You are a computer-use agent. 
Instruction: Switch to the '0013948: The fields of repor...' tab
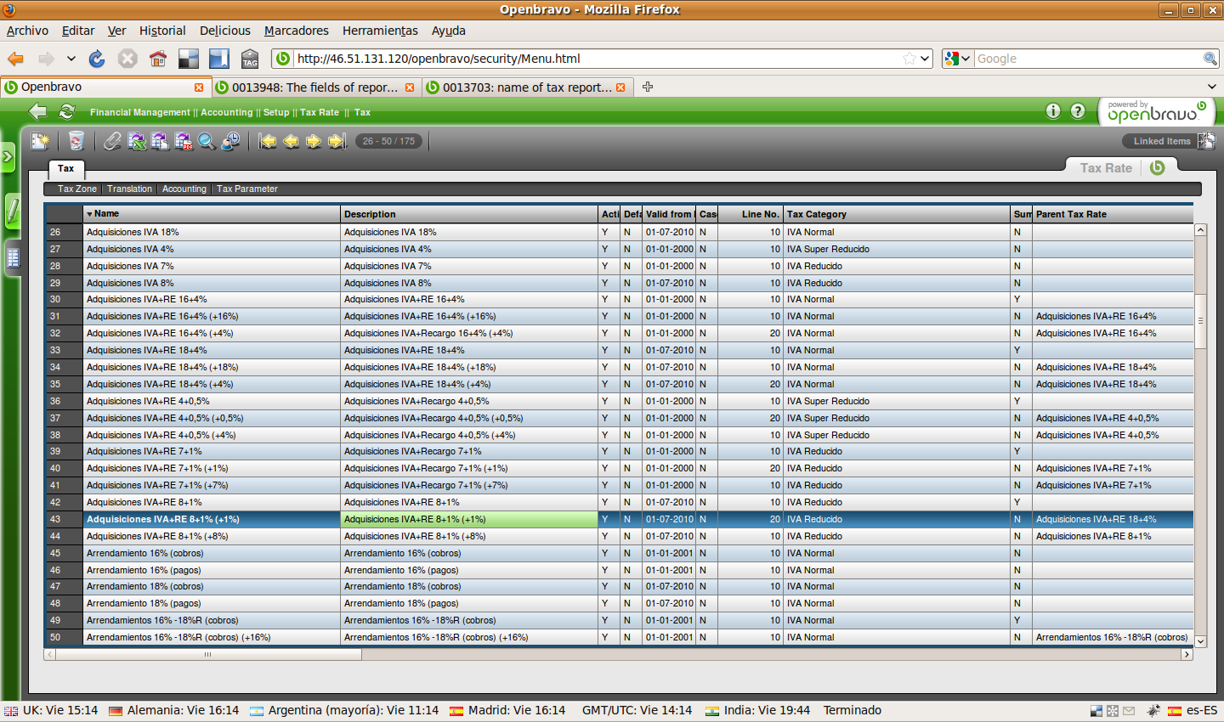[315, 87]
